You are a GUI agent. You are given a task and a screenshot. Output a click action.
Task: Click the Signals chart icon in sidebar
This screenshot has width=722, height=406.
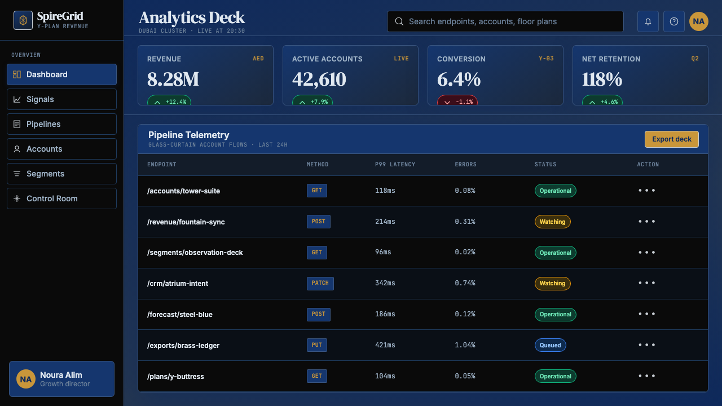tap(17, 99)
